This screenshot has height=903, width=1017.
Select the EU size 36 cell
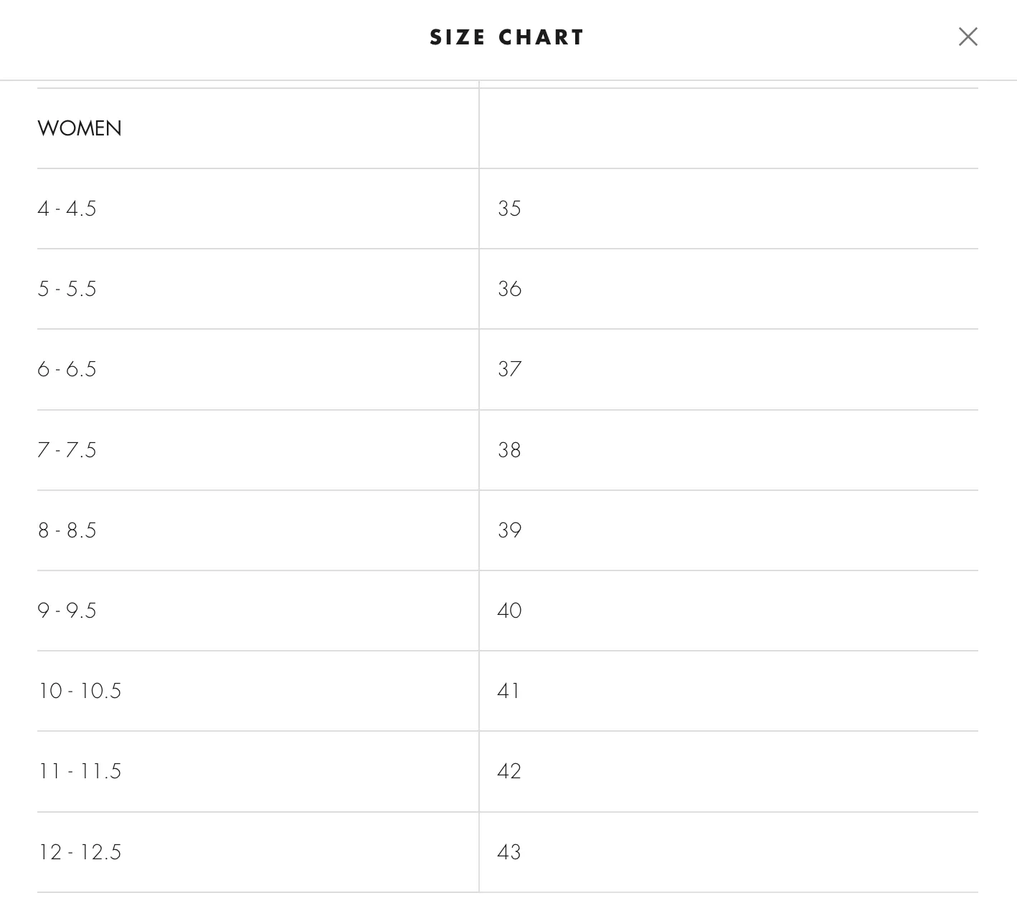(729, 289)
